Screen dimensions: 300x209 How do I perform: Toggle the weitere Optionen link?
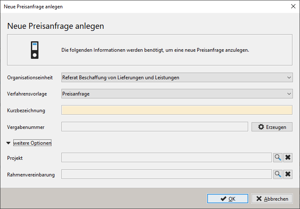[x=32, y=143]
